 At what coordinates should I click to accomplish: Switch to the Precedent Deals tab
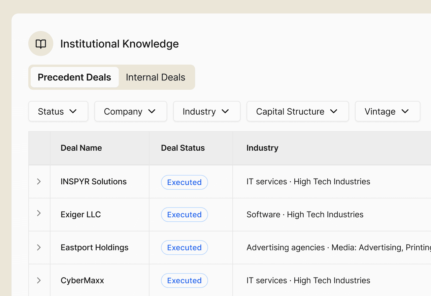(x=74, y=77)
